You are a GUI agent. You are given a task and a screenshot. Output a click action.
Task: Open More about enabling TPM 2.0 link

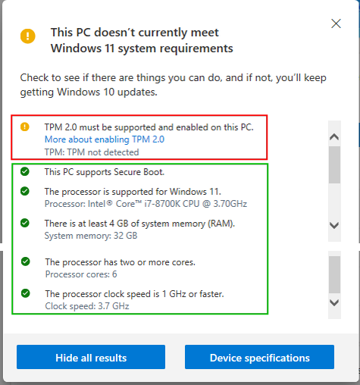105,139
